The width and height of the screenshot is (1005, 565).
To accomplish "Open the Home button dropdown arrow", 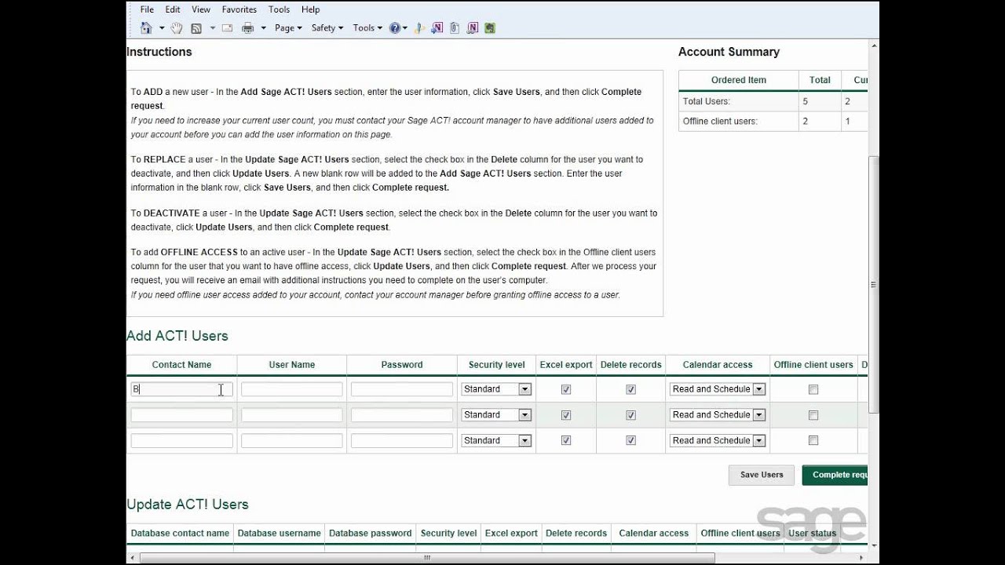I will click(x=162, y=28).
